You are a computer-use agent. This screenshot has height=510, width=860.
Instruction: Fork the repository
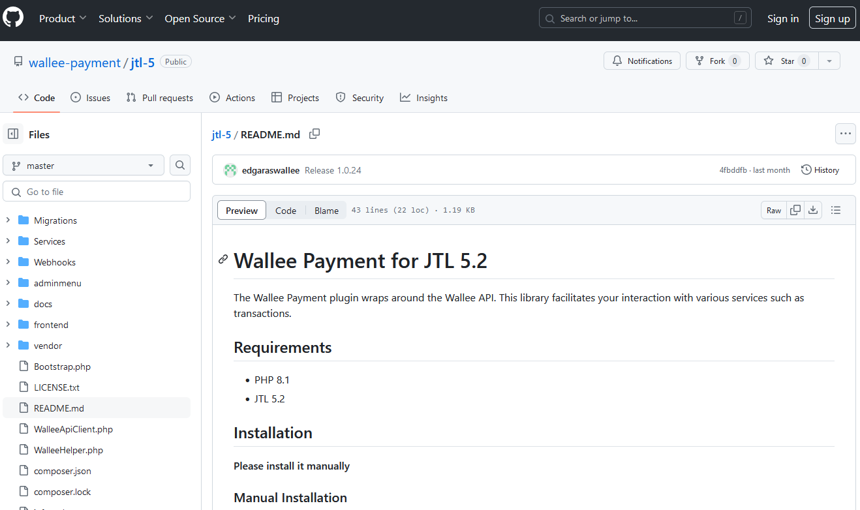[x=717, y=61]
